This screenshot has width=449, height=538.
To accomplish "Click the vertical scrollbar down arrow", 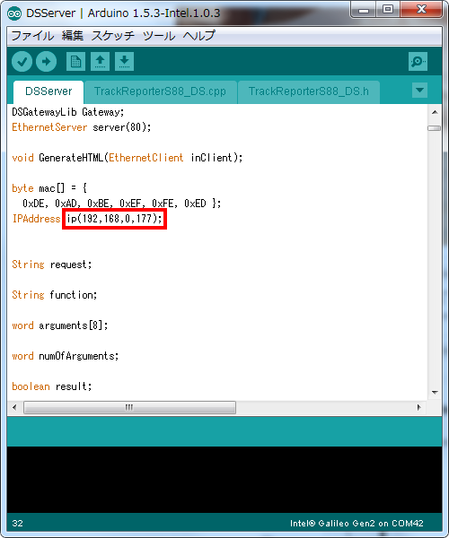I will pos(435,392).
